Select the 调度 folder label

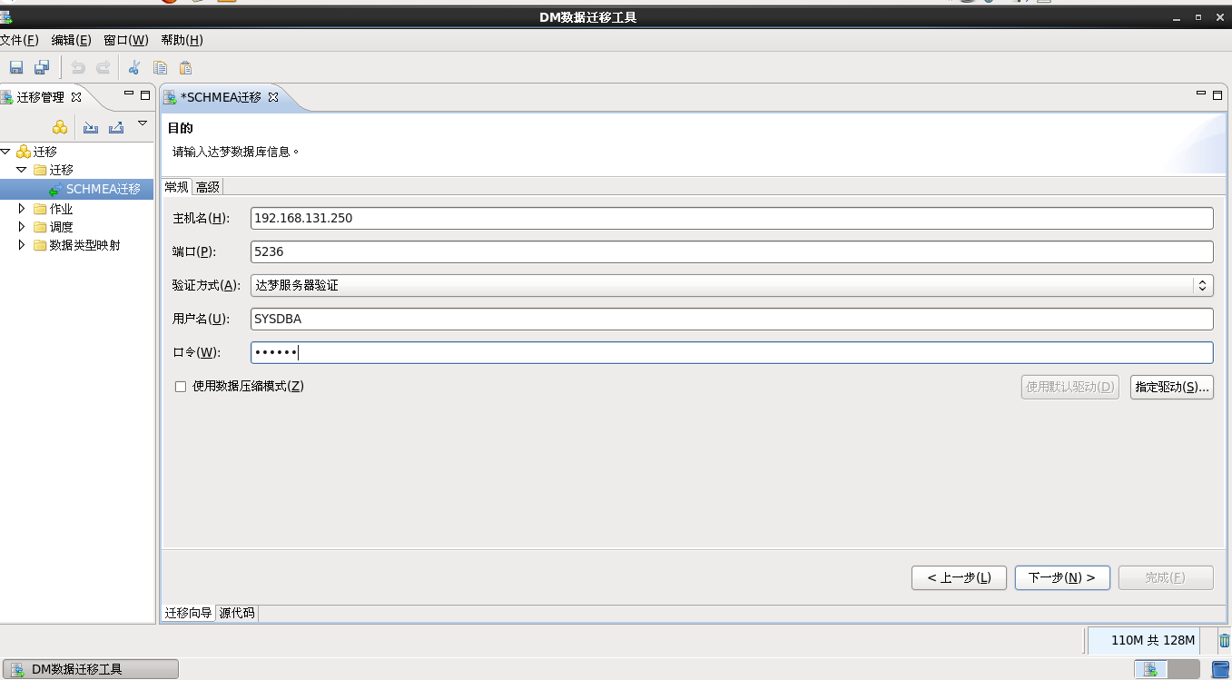(x=61, y=227)
